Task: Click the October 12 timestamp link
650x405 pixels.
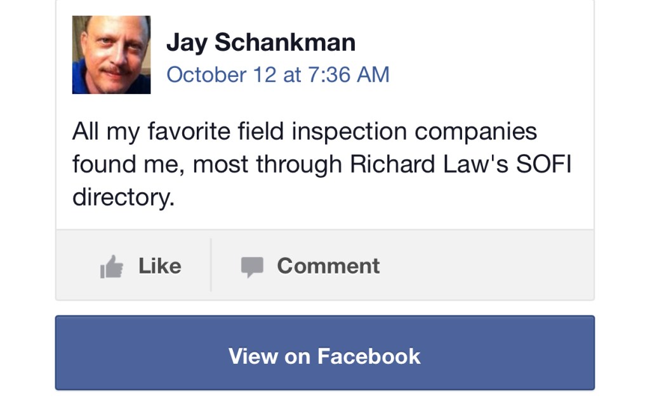Action: 277,74
